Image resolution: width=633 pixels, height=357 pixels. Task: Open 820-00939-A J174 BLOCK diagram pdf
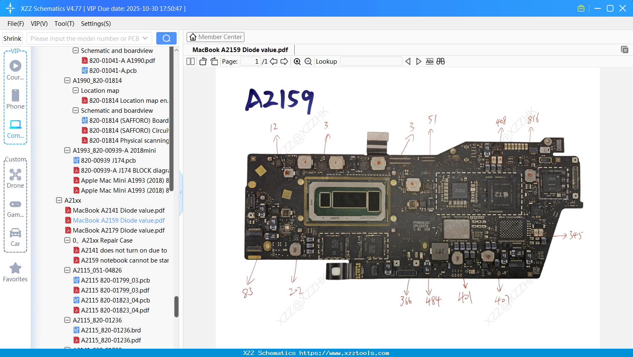point(121,171)
